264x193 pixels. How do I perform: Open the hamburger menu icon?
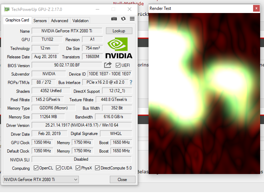click(x=132, y=19)
